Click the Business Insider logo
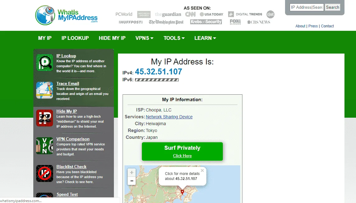The width and height of the screenshot is (356, 203). (x=144, y=14)
